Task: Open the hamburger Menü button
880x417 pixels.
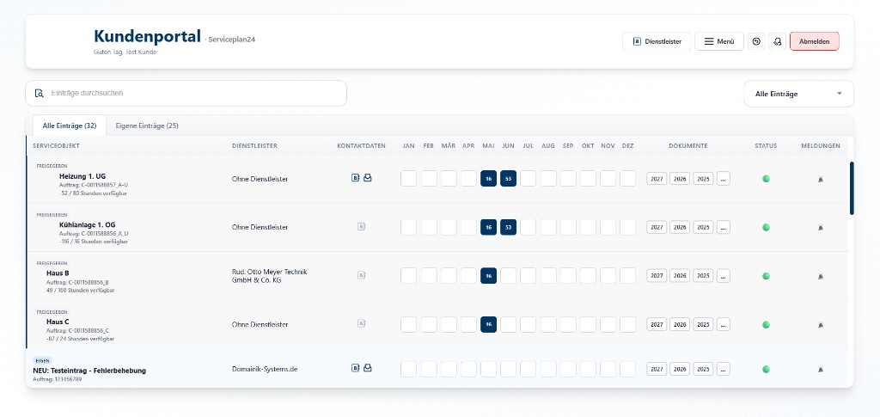Action: tap(719, 41)
